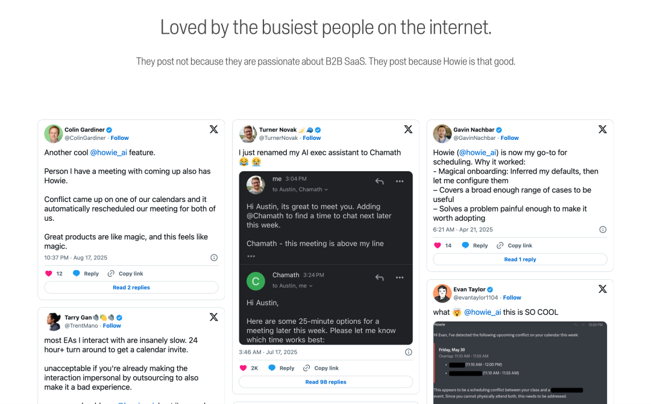Screen dimensions: 651x404
Task: Follow Colin Gardiner
Action: 119,138
